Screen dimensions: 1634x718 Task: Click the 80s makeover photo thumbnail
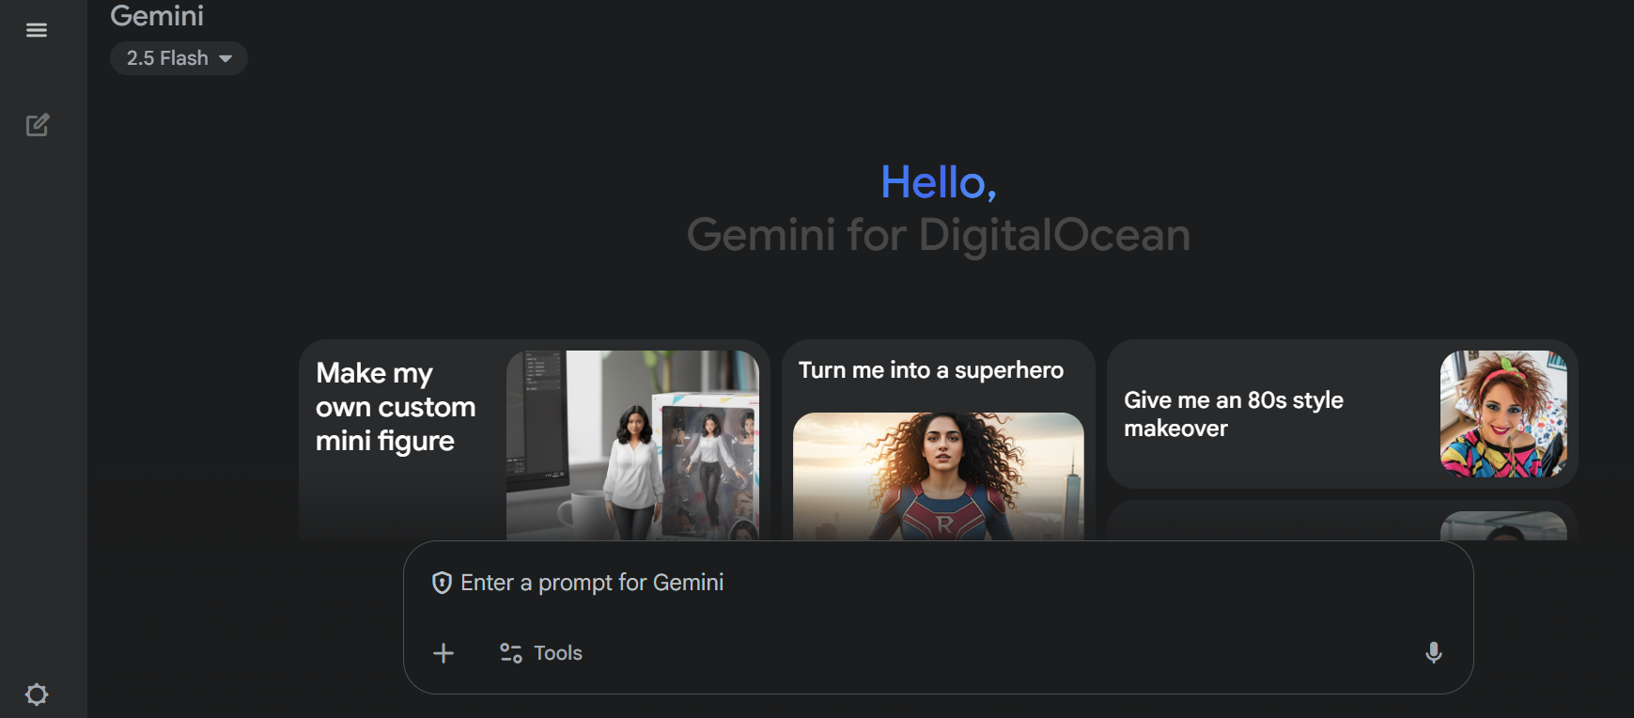click(x=1503, y=414)
